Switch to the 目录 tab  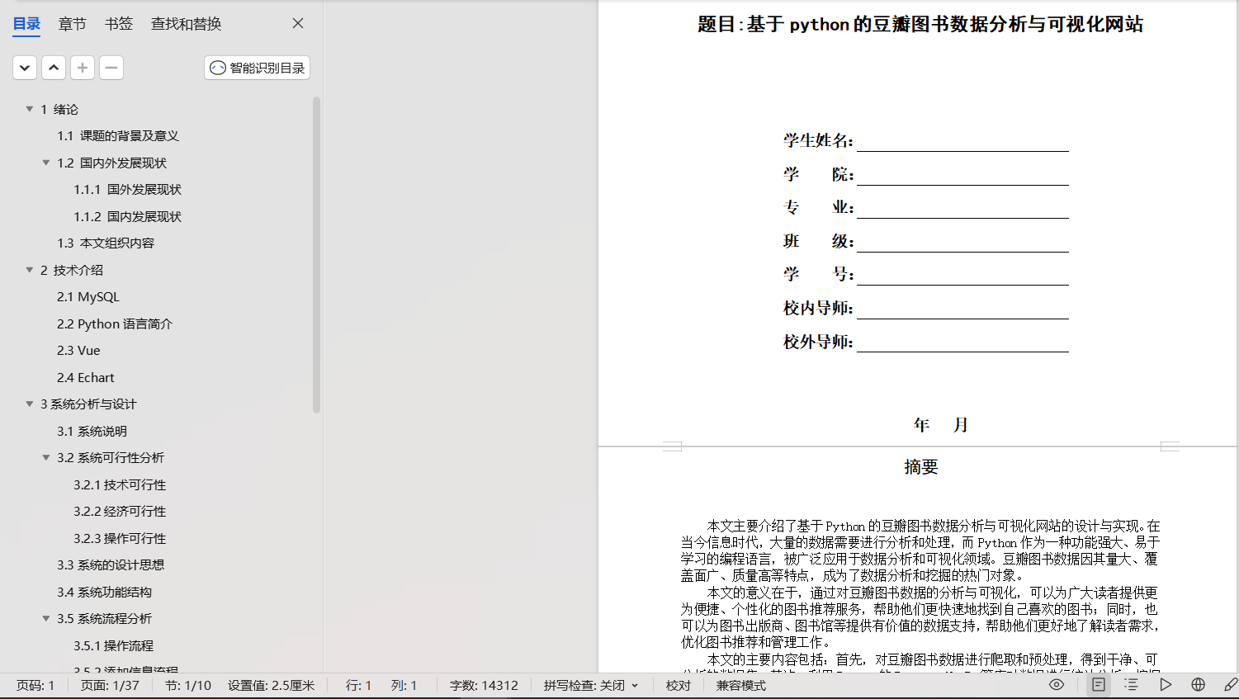(x=26, y=24)
